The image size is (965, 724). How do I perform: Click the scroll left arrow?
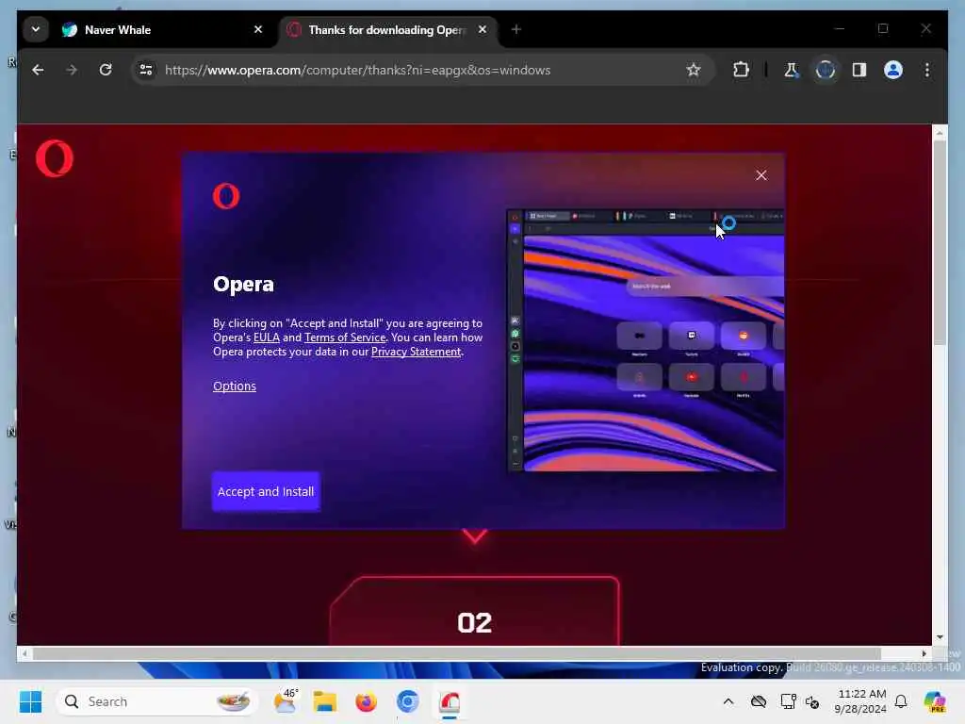tap(24, 654)
